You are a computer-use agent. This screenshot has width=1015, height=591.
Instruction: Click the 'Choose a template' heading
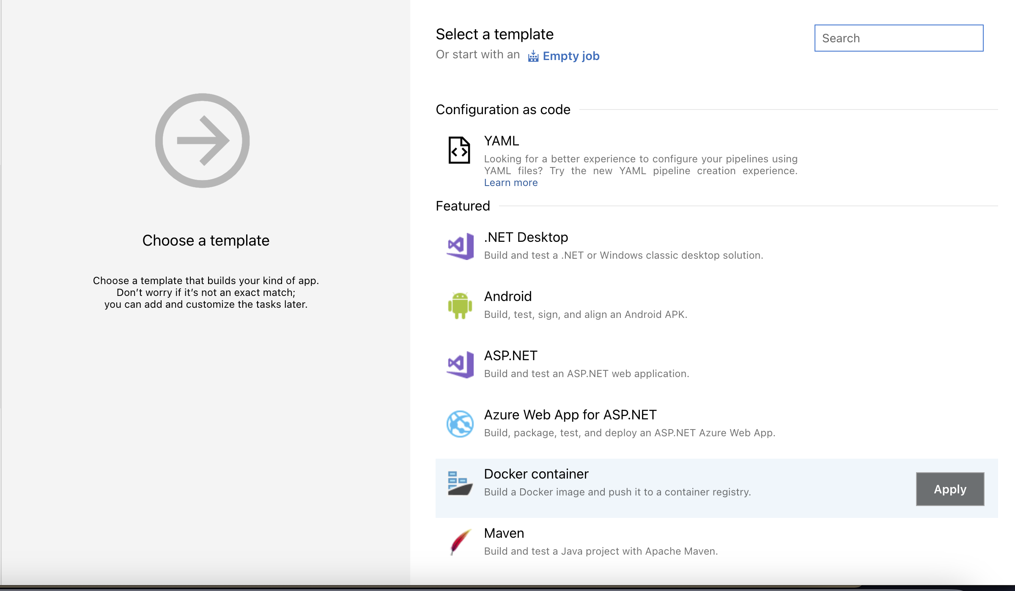(206, 241)
